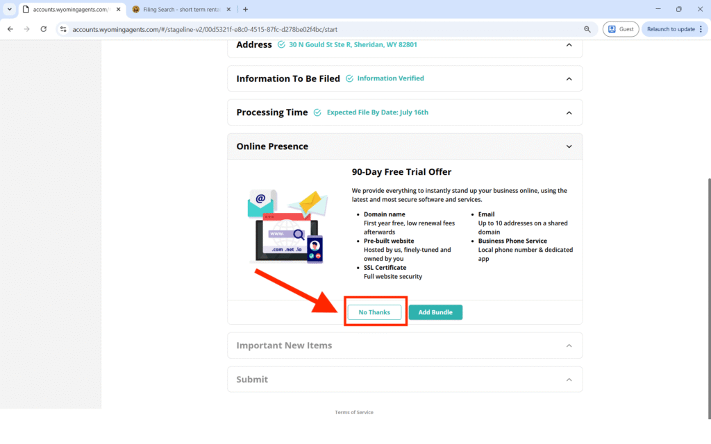The height and width of the screenshot is (444, 711).
Task: Reload the current page
Action: [44, 29]
